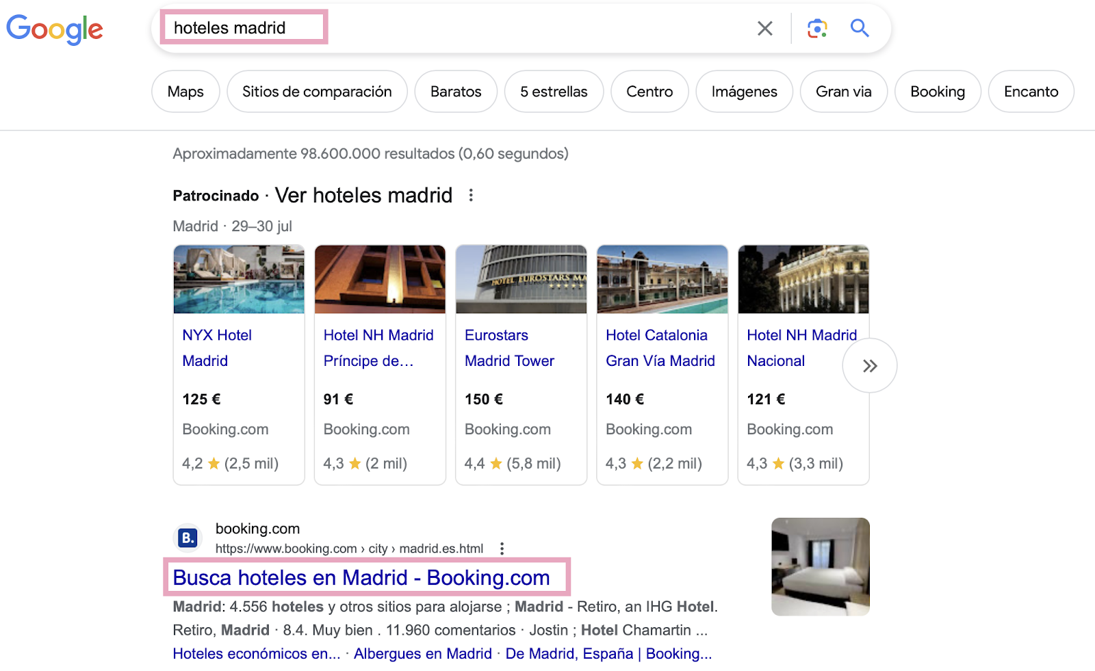Clear the search query using the X icon
Viewport: 1095px width, 671px height.
(x=764, y=28)
